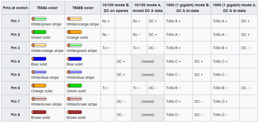The image size is (259, 123).
Task: Select the 'T568A color' column header
Action: [47, 8]
